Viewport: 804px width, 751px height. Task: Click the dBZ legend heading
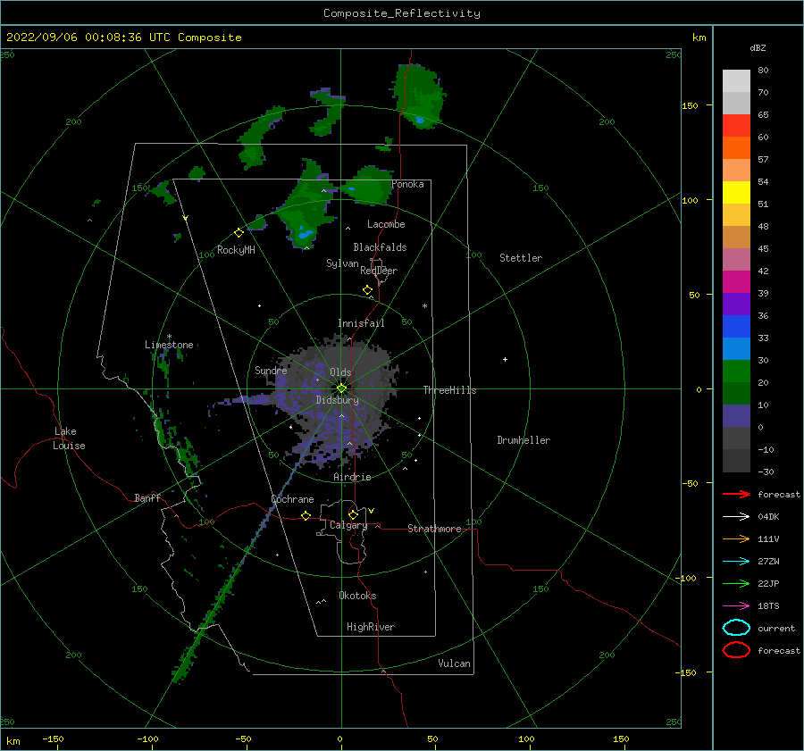pos(758,47)
